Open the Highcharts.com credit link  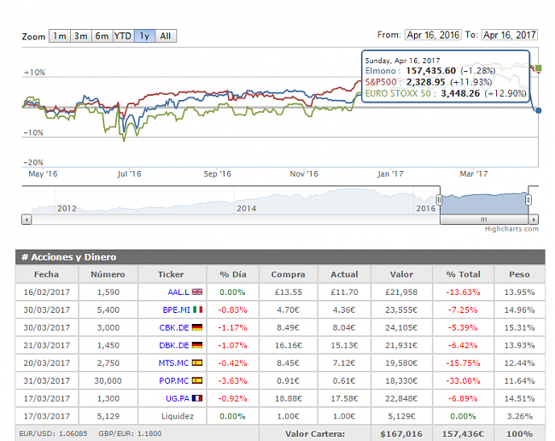(511, 229)
